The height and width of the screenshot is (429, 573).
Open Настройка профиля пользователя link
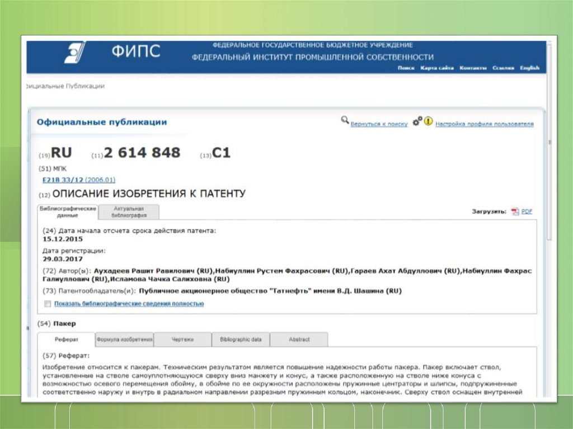click(484, 124)
